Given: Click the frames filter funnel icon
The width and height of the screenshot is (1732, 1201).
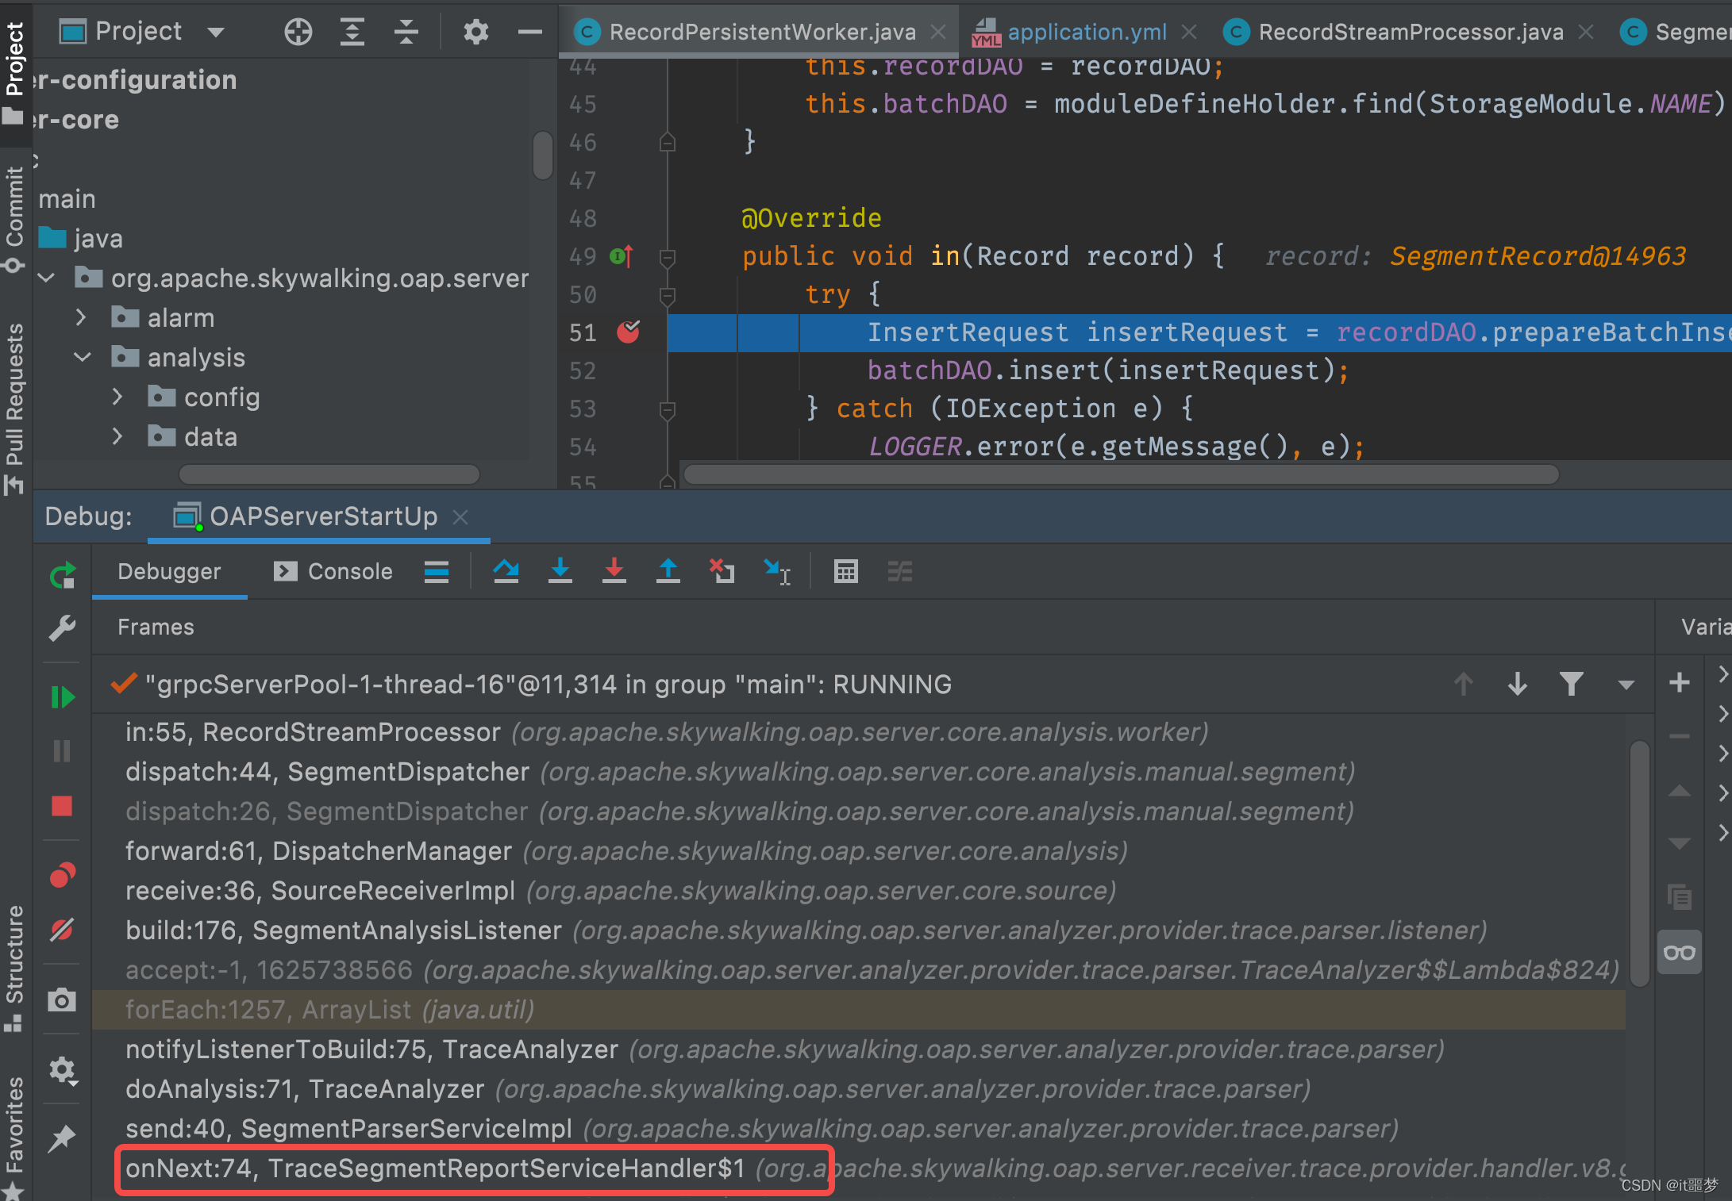Looking at the screenshot, I should point(1572,684).
